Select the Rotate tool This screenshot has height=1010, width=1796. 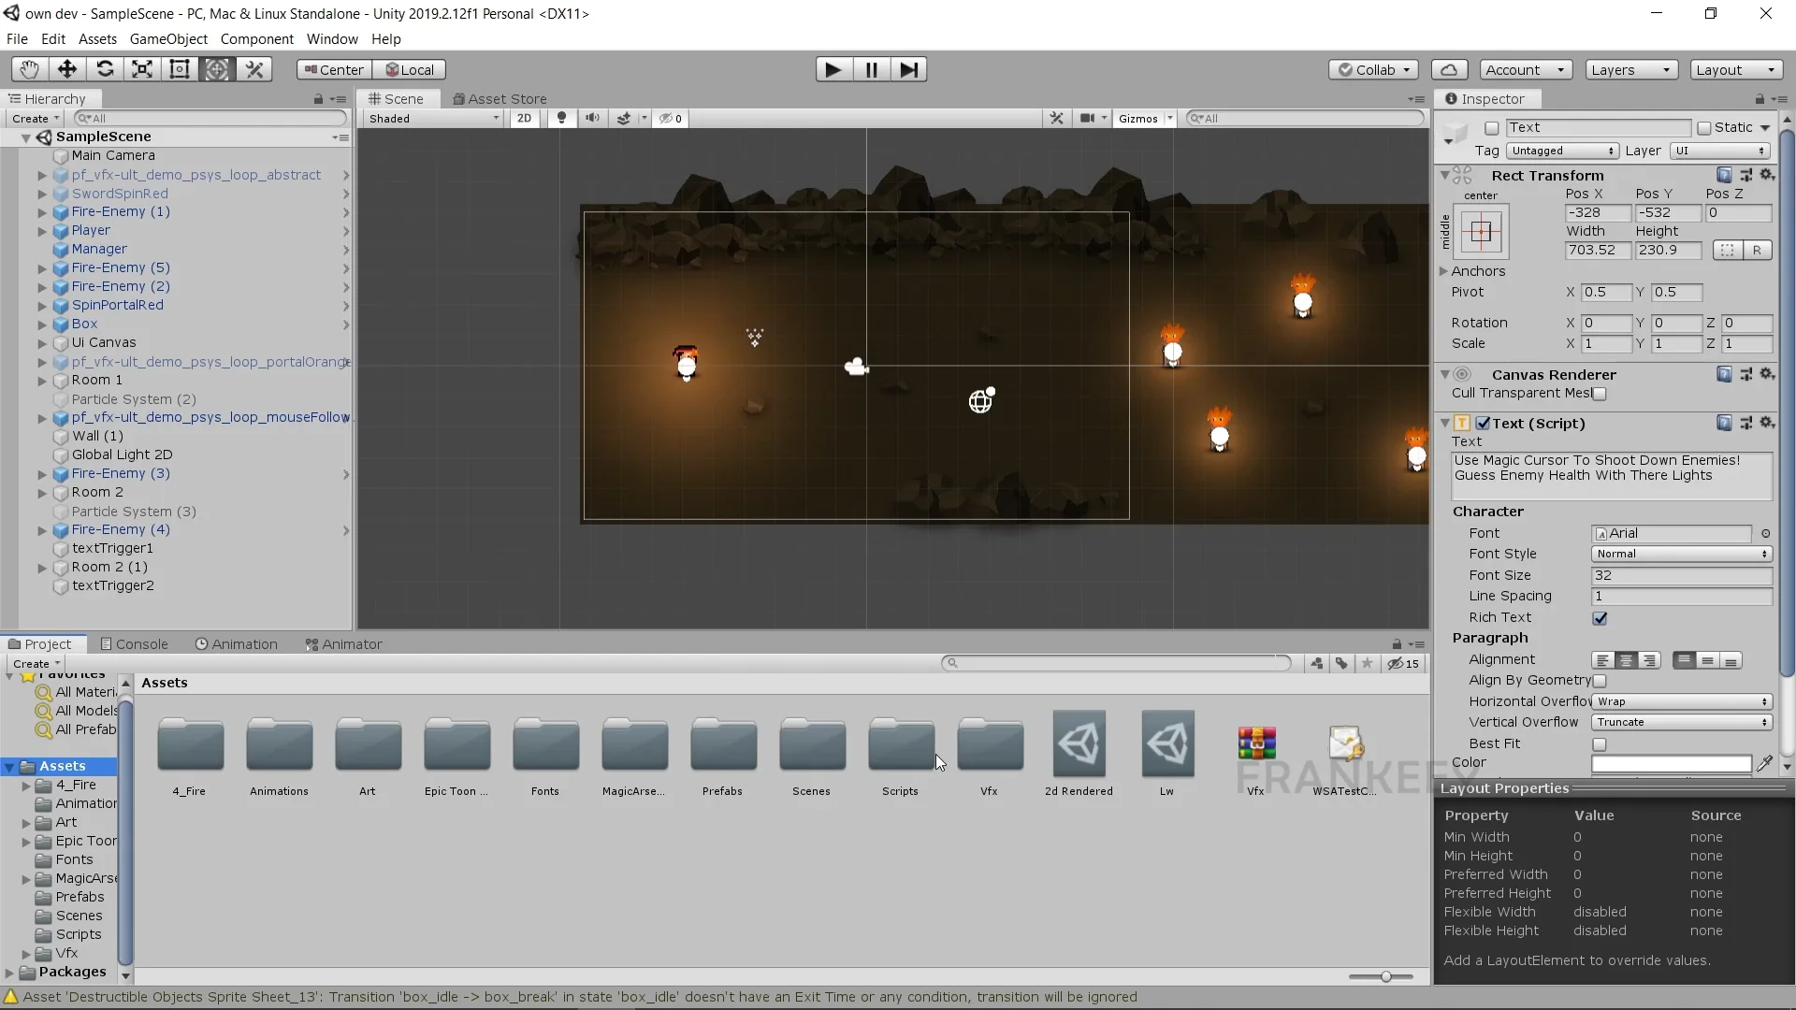coord(105,69)
